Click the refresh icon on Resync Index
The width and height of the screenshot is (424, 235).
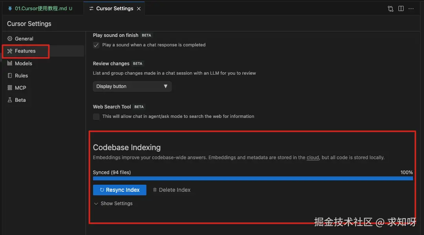coord(102,190)
